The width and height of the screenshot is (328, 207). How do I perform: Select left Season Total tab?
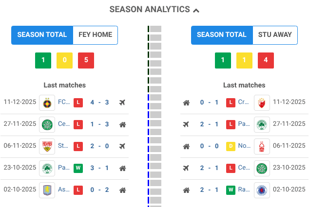pyautogui.click(x=42, y=35)
